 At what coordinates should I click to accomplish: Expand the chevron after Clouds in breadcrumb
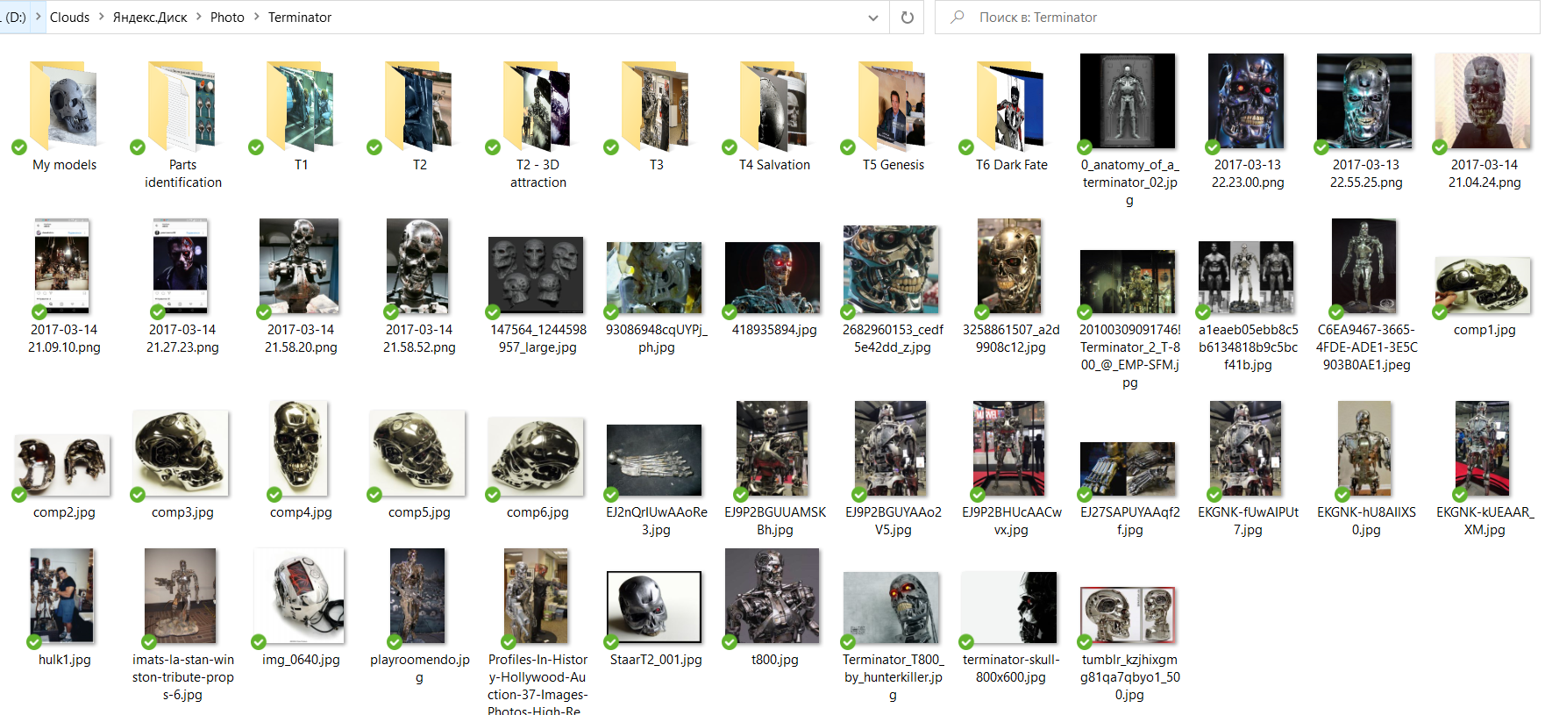click(101, 18)
